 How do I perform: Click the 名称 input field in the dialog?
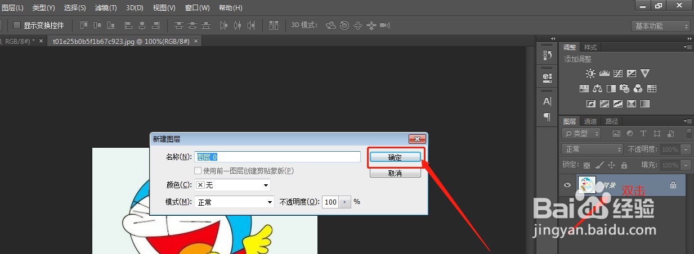277,157
